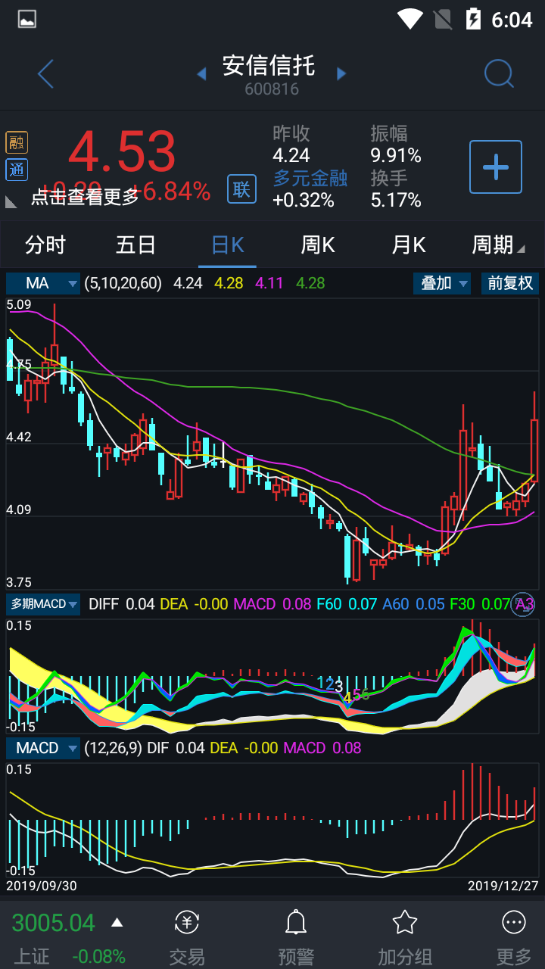Switch to 月K tab

click(x=409, y=245)
